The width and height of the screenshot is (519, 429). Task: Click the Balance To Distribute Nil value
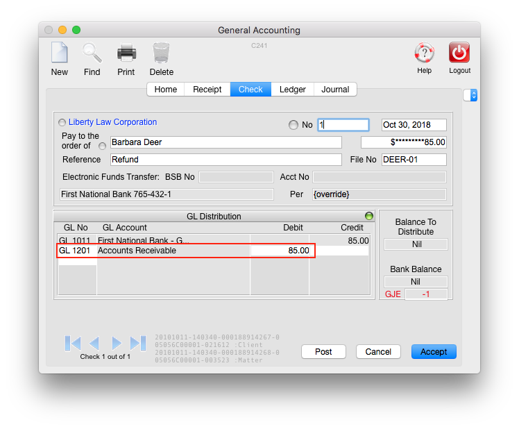[x=416, y=244]
